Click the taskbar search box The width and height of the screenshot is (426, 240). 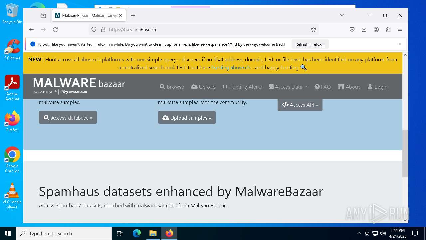[64, 233]
